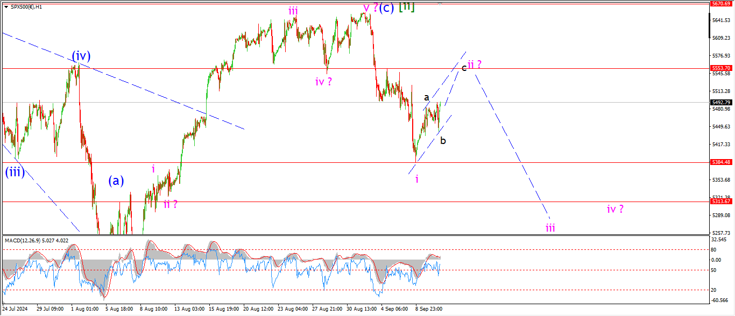Click the 5553.70 red price level tag

(x=721, y=68)
